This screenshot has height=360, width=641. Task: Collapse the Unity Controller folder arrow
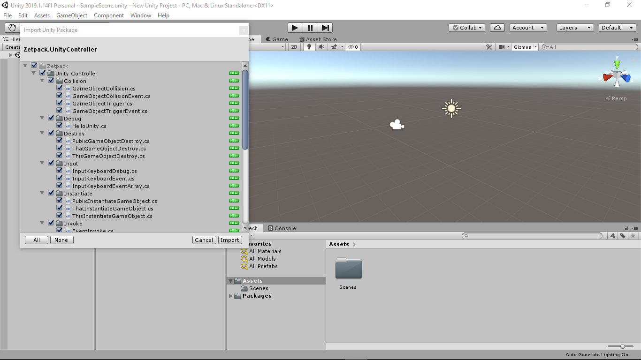34,73
